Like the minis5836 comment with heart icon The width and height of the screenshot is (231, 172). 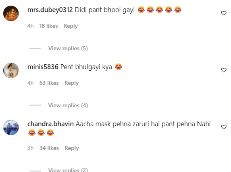click(224, 70)
